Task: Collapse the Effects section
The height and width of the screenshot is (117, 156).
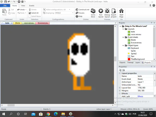Action: coord(120,94)
